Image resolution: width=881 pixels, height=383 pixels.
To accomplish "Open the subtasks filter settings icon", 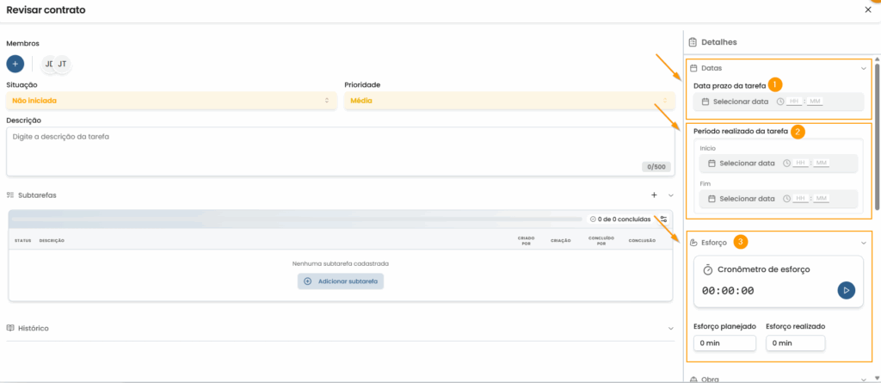I will [x=663, y=219].
